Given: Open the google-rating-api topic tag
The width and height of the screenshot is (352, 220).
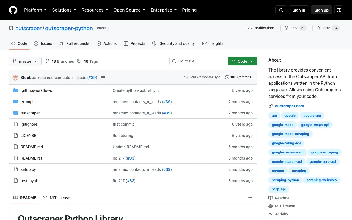Looking at the screenshot, I should (286, 143).
